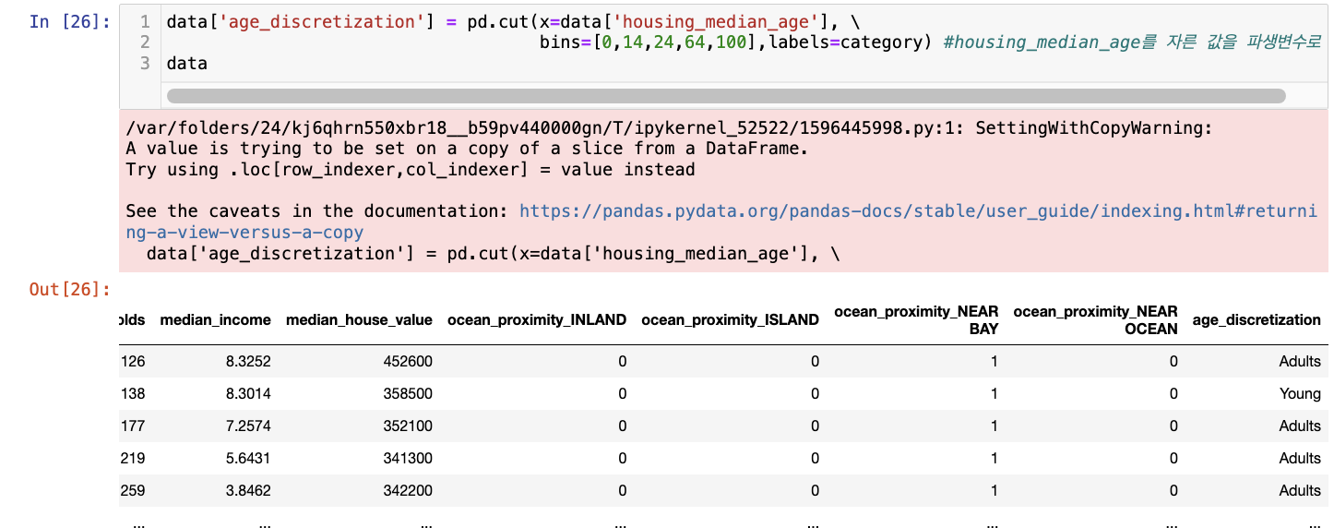Select the median_income value 8.3252
The image size is (1334, 528).
248,362
